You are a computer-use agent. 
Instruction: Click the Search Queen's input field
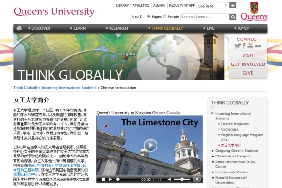coord(204,16)
